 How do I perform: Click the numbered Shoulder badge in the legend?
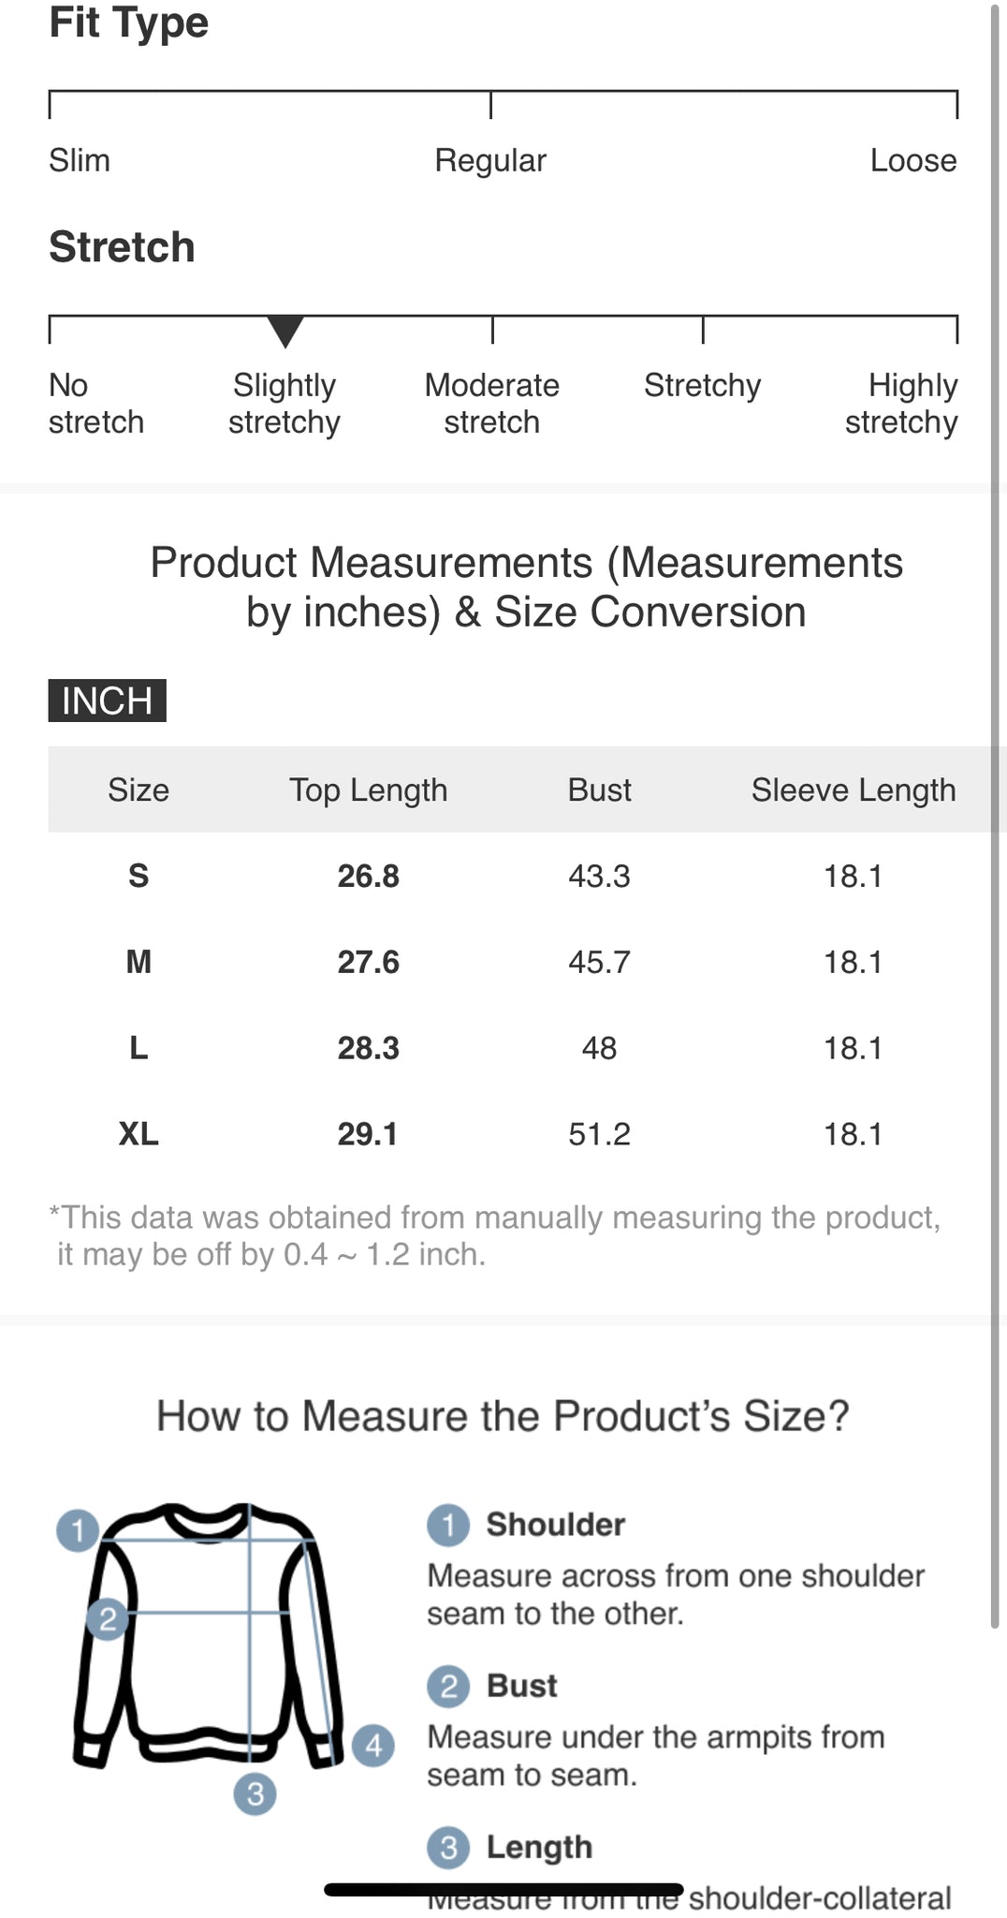(448, 1525)
